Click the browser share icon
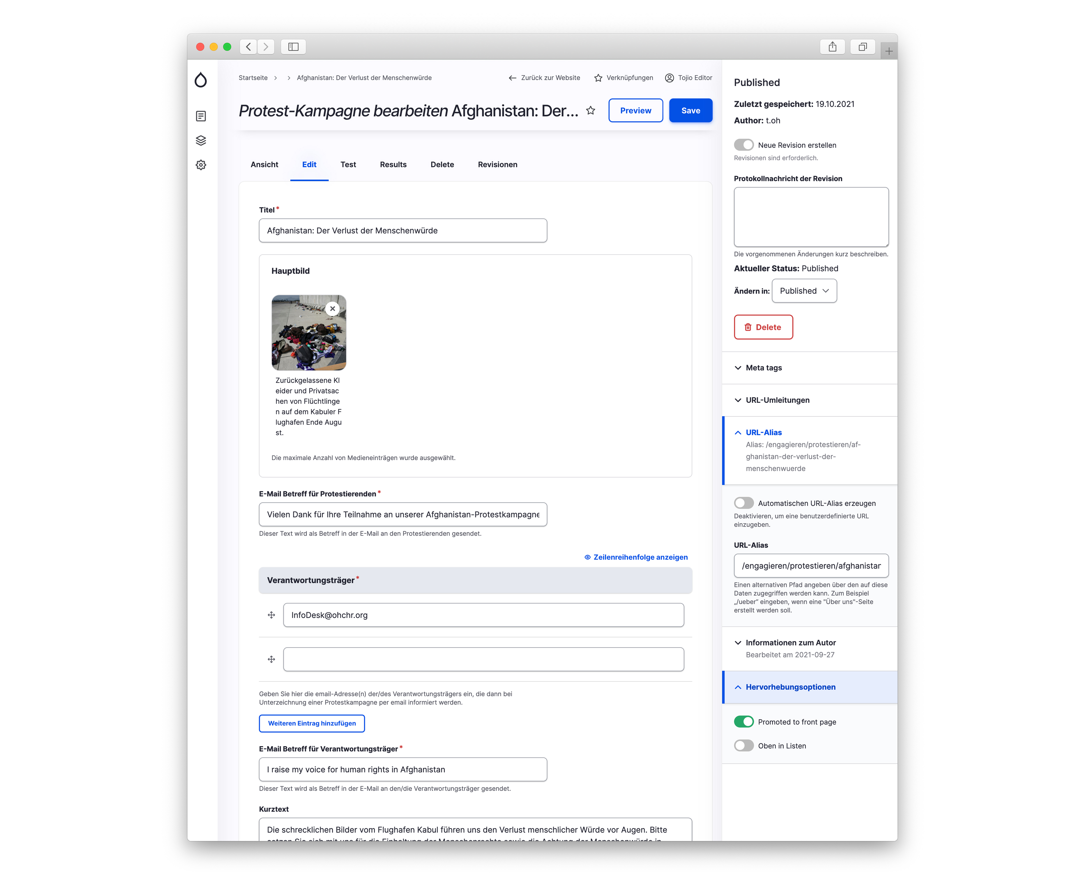This screenshot has height=875, width=1085. (832, 46)
